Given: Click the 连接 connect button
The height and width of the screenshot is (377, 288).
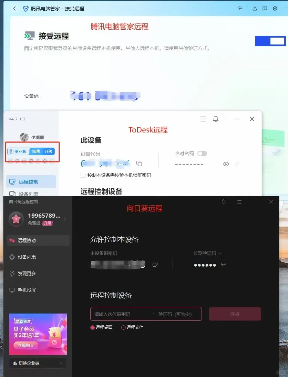Looking at the screenshot, I should coord(235,314).
